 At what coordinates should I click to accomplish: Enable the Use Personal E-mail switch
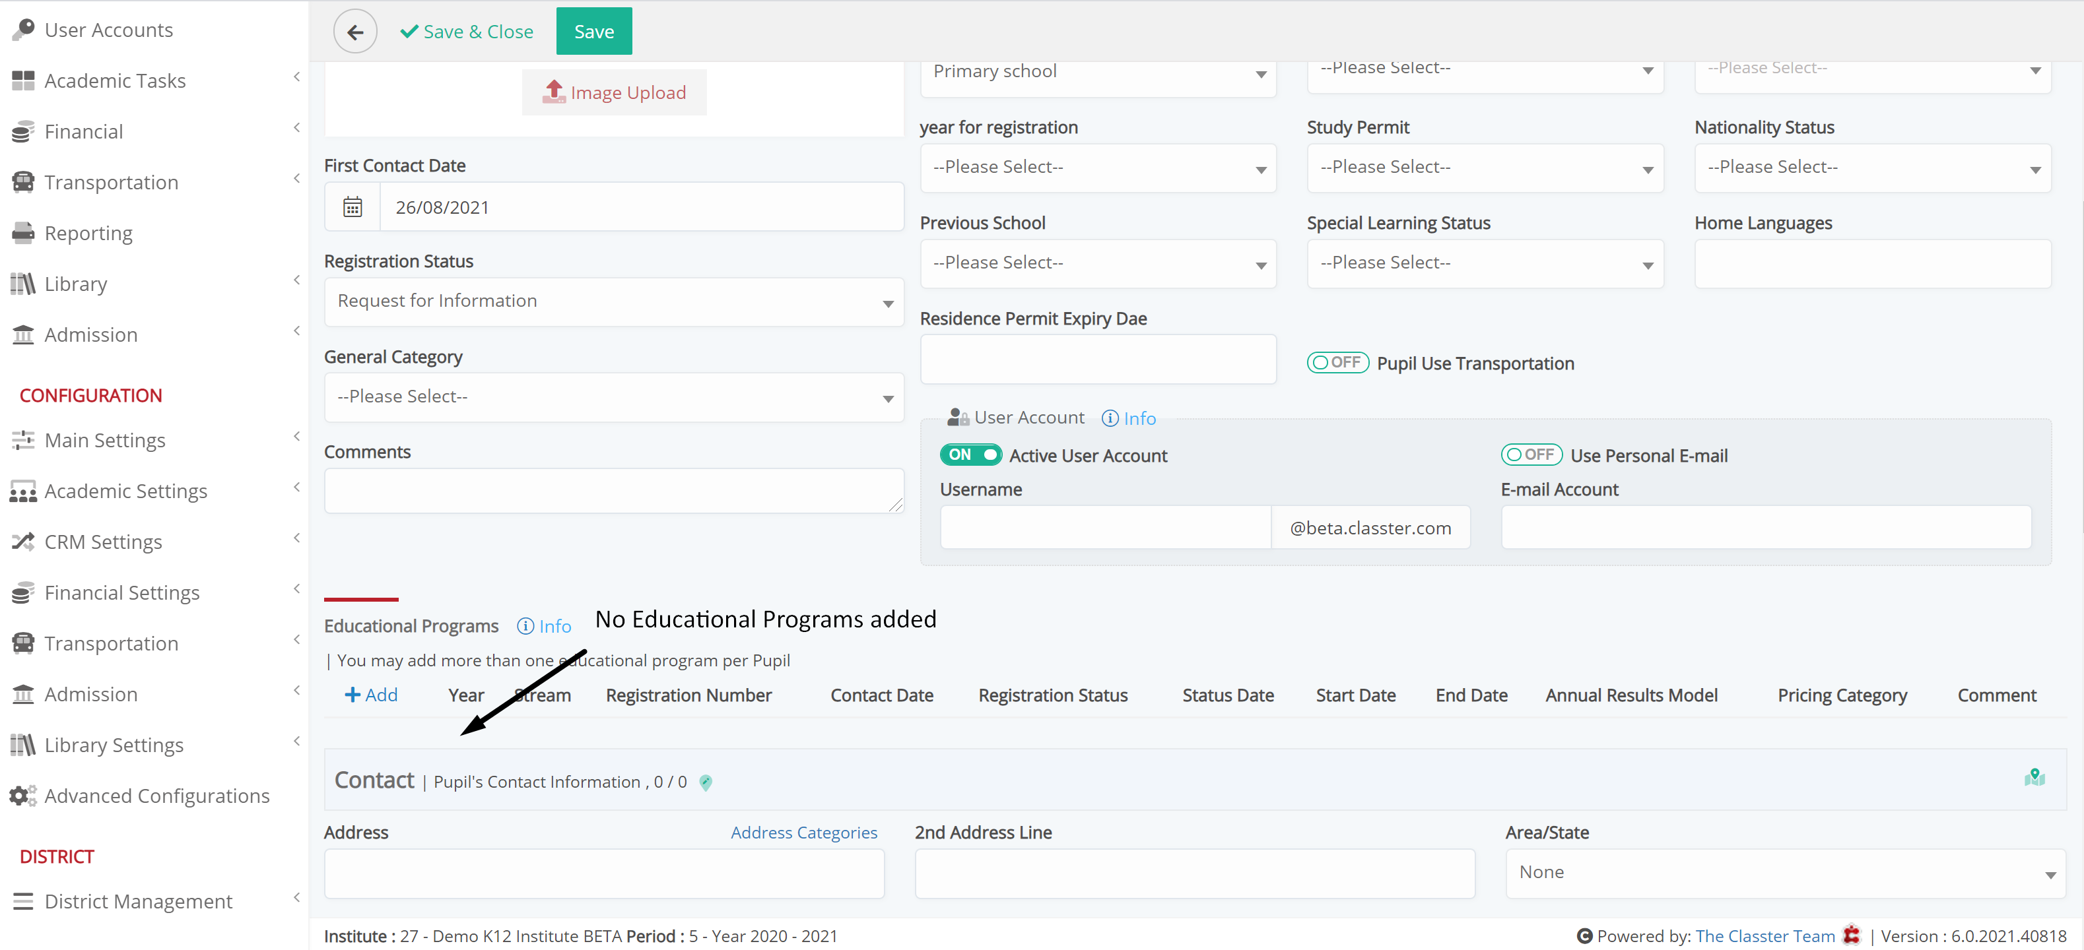point(1531,455)
